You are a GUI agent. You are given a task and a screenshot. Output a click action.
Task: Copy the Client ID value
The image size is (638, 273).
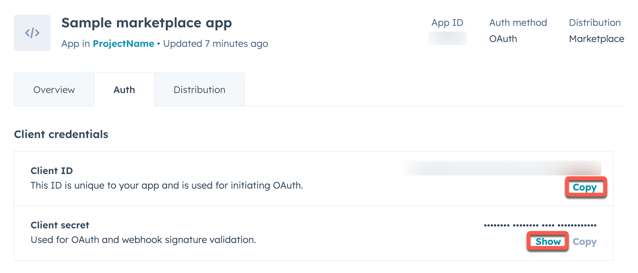585,187
